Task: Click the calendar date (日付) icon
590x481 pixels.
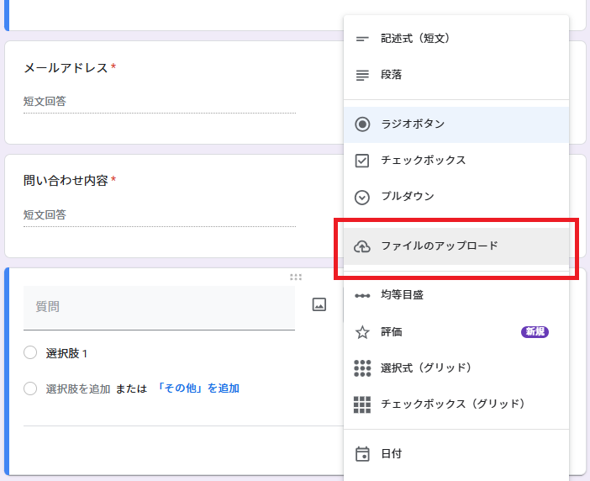Action: pos(362,454)
